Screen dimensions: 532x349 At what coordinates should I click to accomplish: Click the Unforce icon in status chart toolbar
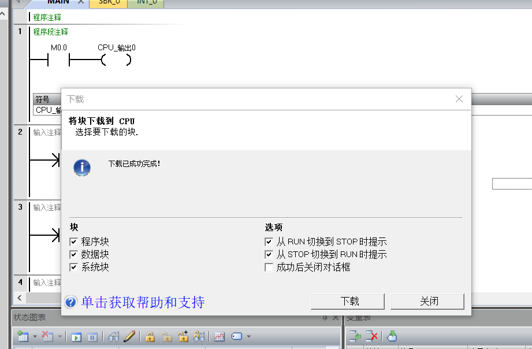pyautogui.click(x=168, y=336)
